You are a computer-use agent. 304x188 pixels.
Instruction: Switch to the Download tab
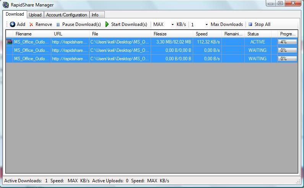coord(15,14)
